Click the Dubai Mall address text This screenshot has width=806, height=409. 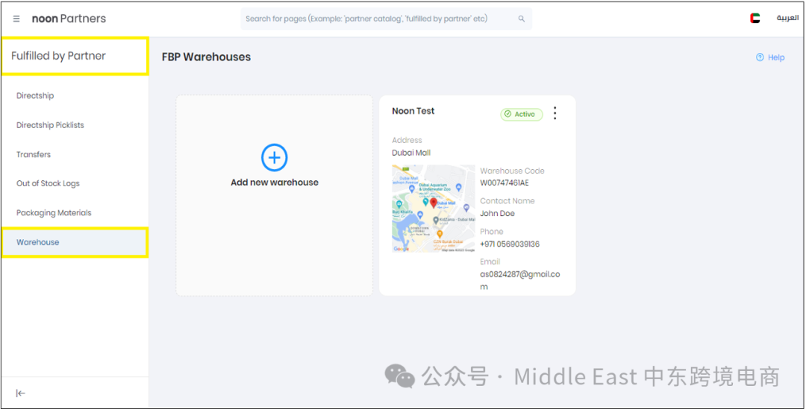[x=411, y=153]
